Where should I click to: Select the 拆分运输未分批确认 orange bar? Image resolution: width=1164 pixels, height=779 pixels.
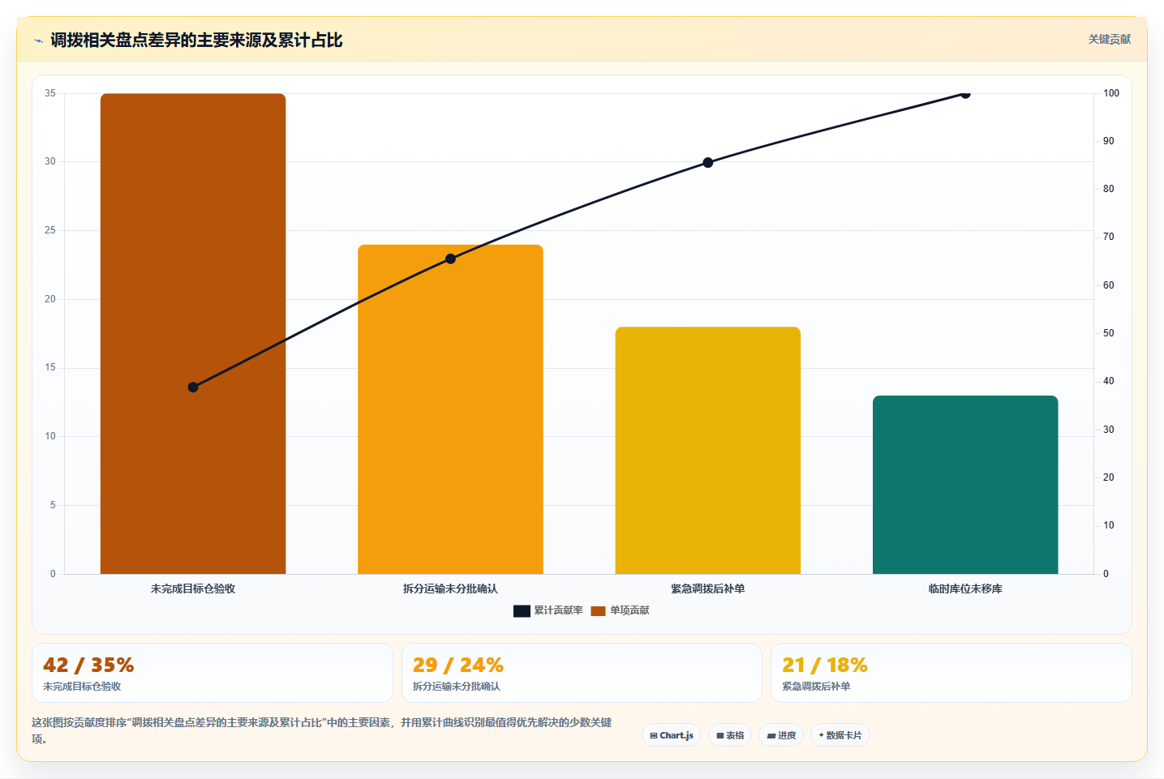(450, 409)
